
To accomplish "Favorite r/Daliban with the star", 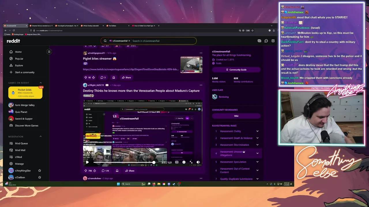I will [x=40, y=177].
